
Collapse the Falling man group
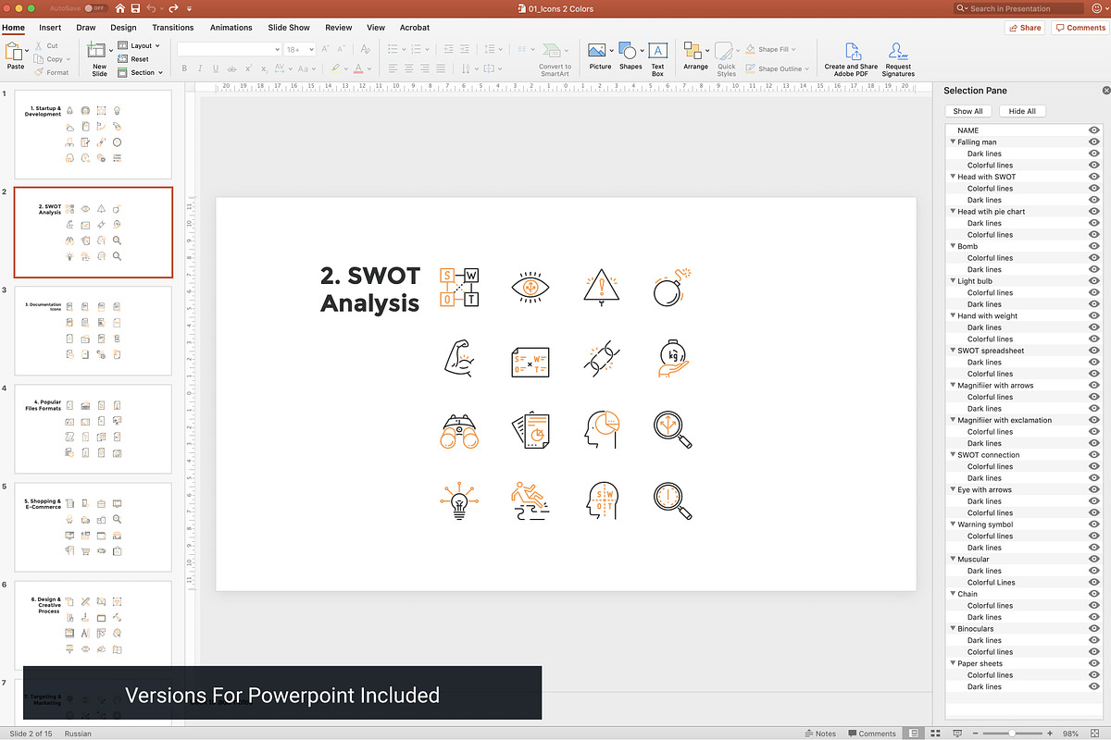pyautogui.click(x=953, y=142)
